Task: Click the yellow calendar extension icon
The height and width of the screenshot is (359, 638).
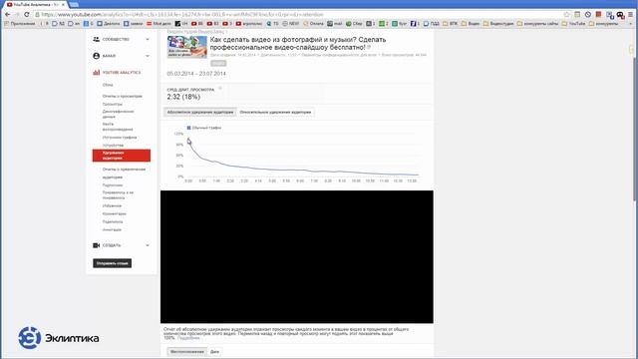Action: (577, 14)
